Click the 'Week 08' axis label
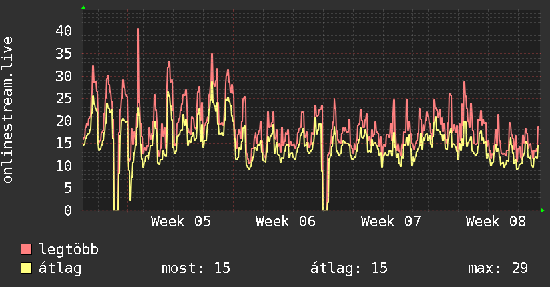The height and width of the screenshot is (287, 550). tap(496, 222)
